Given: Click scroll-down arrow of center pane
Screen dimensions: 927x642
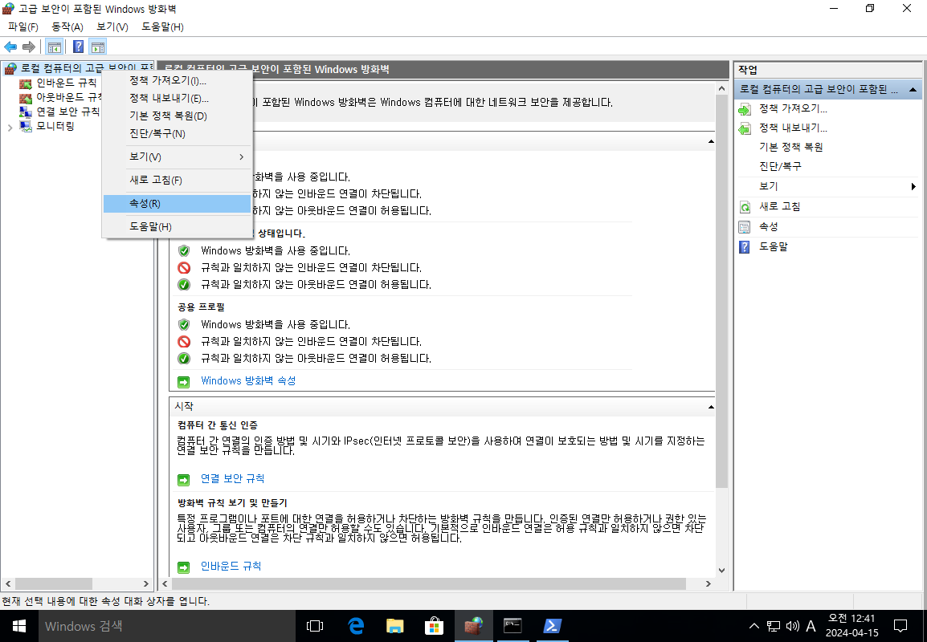Looking at the screenshot, I should pyautogui.click(x=722, y=571).
